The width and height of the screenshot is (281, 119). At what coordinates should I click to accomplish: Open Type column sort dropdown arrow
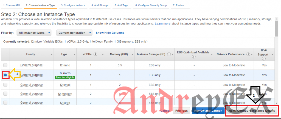coord(74,54)
